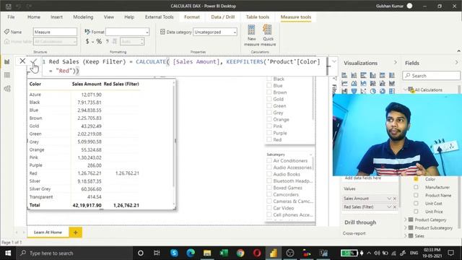Open the Report view from the left sidebar
The width and height of the screenshot is (462, 260).
pyautogui.click(x=7, y=61)
